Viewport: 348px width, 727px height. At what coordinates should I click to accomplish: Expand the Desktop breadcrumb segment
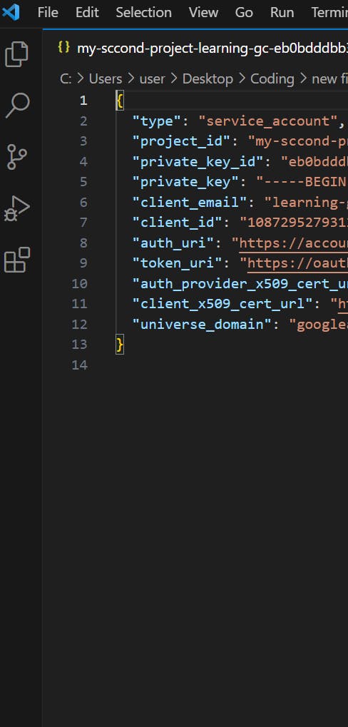[x=208, y=78]
